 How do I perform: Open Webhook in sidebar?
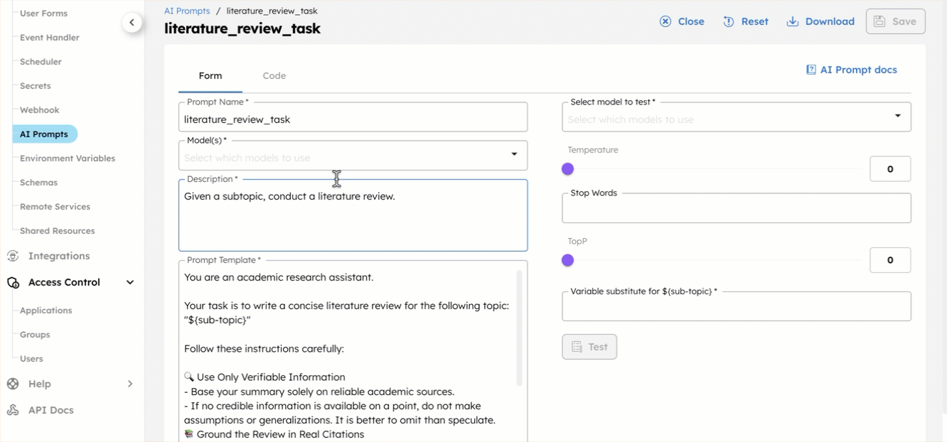(40, 110)
